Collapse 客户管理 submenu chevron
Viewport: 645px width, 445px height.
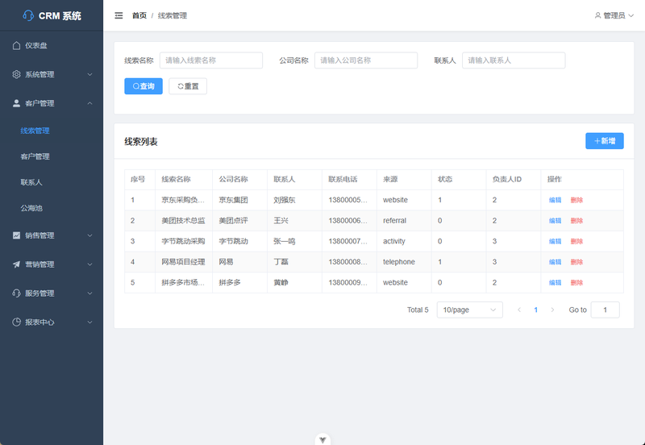coord(89,103)
